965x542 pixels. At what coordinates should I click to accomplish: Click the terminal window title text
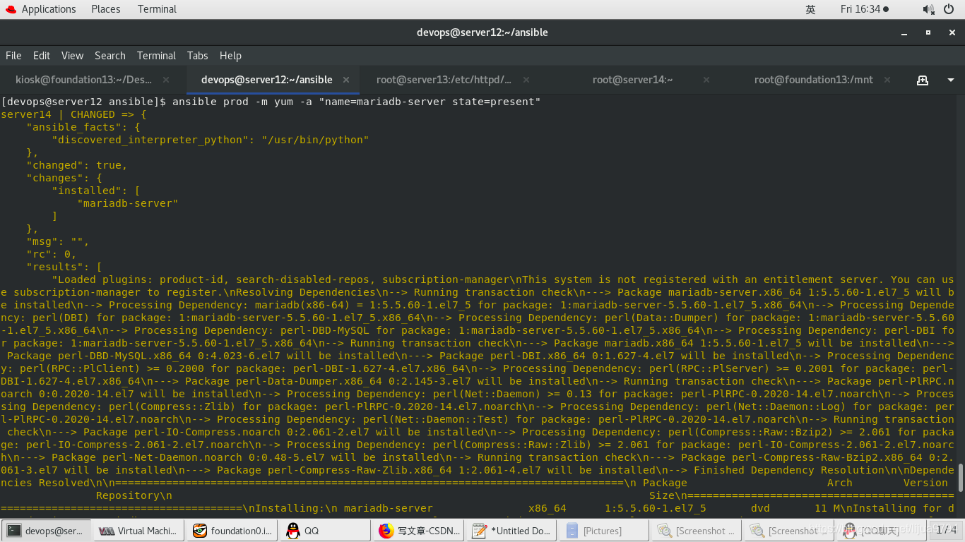(482, 32)
